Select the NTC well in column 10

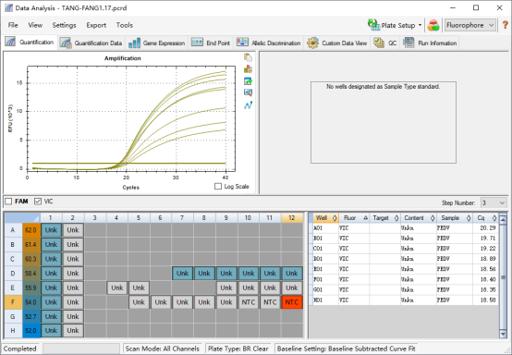(x=249, y=302)
